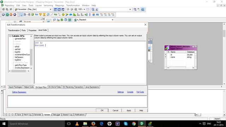
Task: Select invokeJExpression in Callable APIs tree
Action: pos(22,68)
